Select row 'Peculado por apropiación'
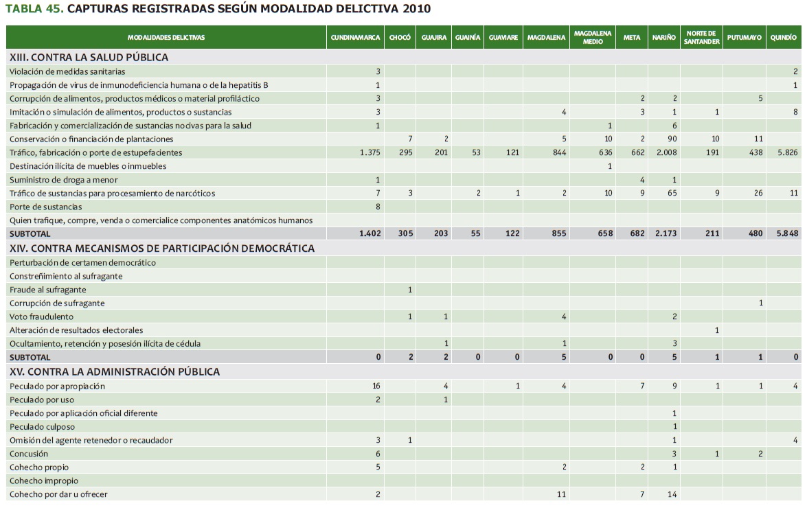 coord(57,386)
